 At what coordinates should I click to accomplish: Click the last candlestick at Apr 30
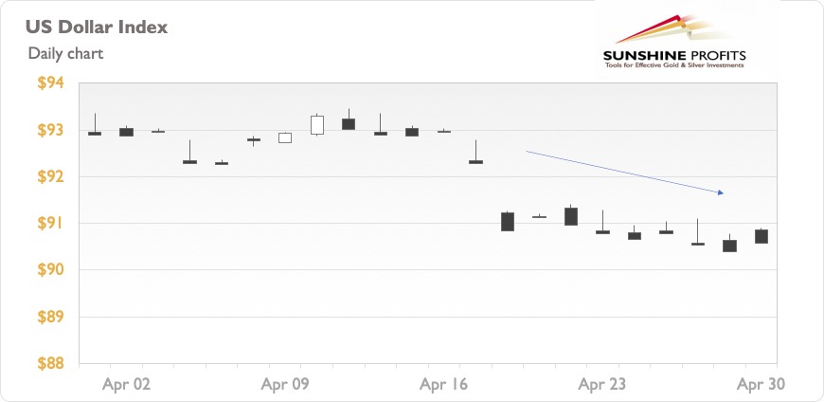pos(761,236)
